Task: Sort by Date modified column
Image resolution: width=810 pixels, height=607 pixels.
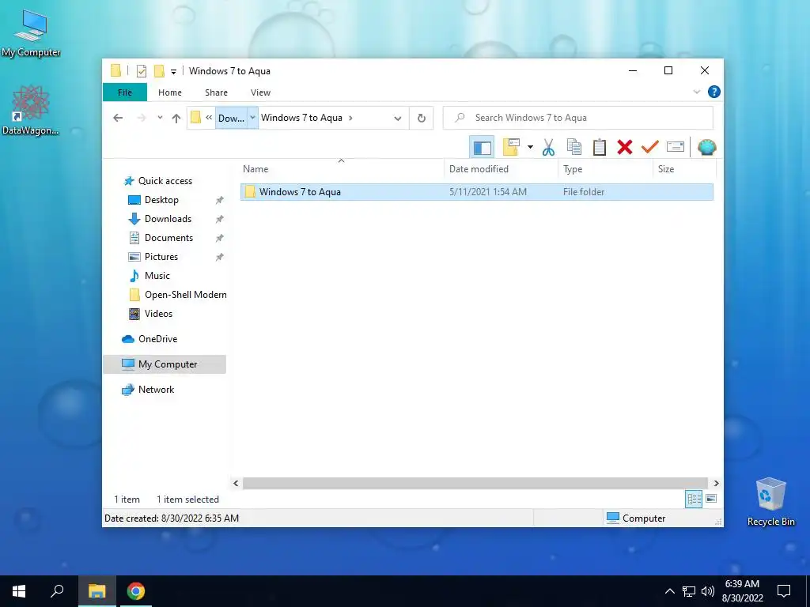Action: 501,169
